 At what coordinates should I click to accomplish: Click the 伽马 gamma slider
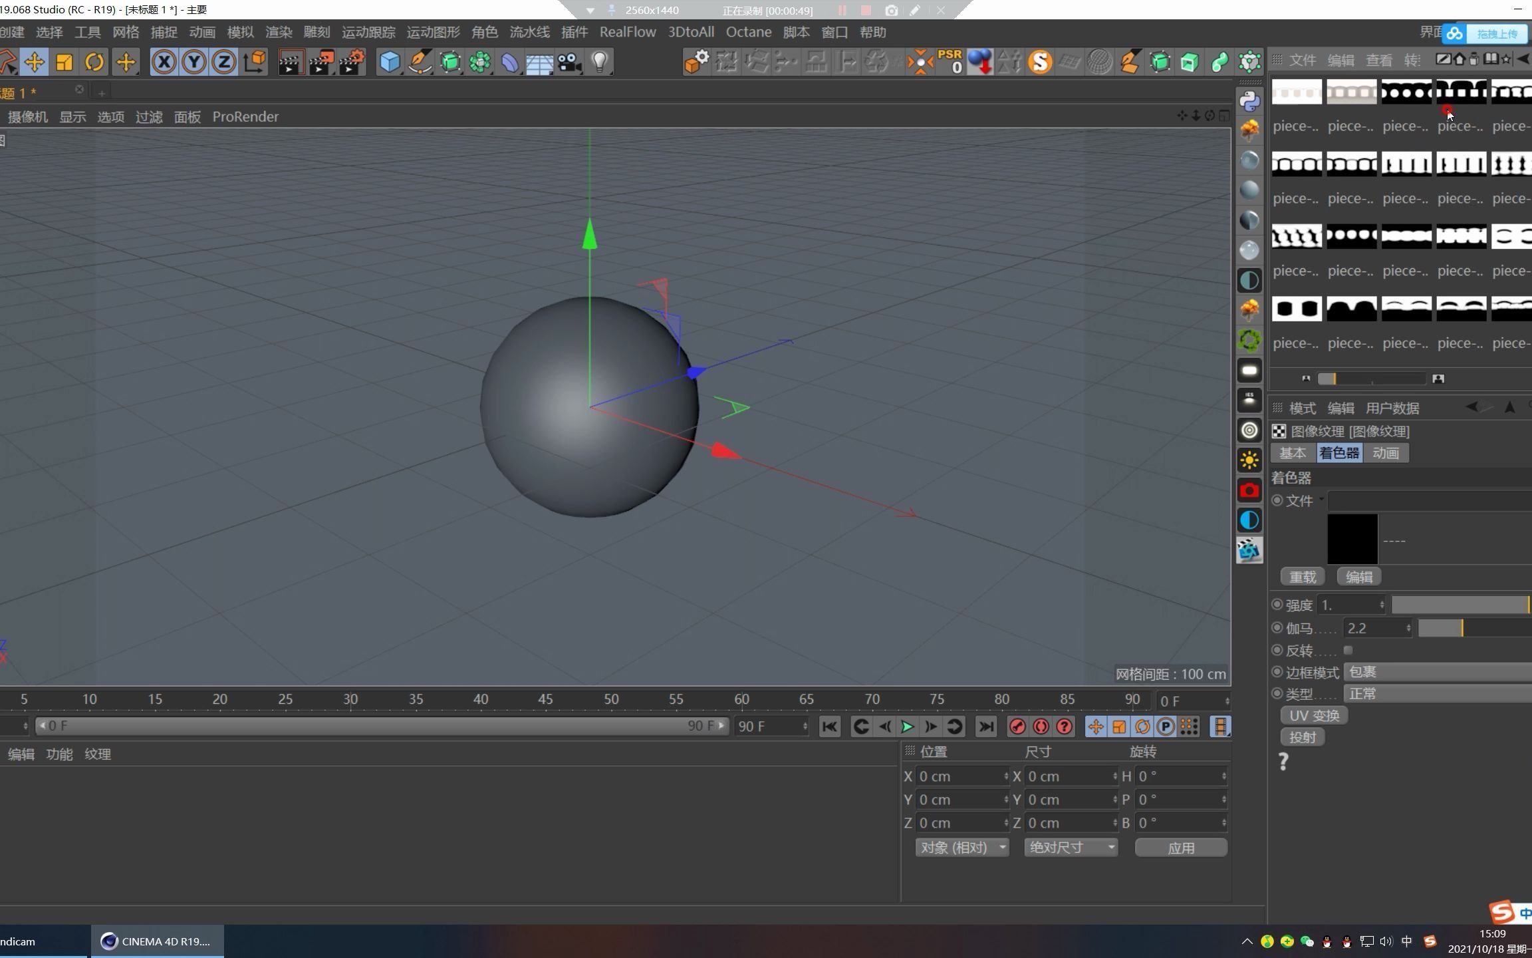pyautogui.click(x=1473, y=628)
